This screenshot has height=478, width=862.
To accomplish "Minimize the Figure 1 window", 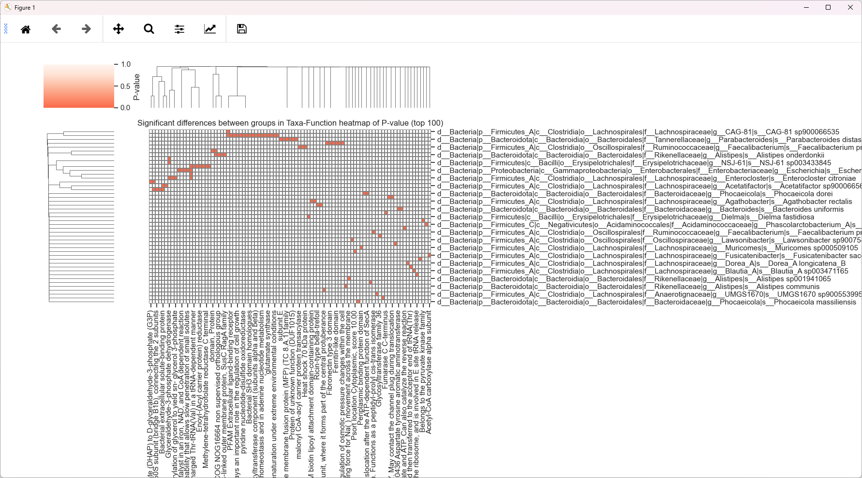I will [806, 7].
